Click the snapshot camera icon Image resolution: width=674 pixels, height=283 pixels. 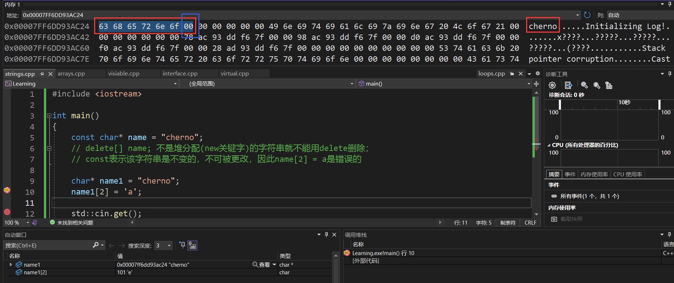click(554, 219)
